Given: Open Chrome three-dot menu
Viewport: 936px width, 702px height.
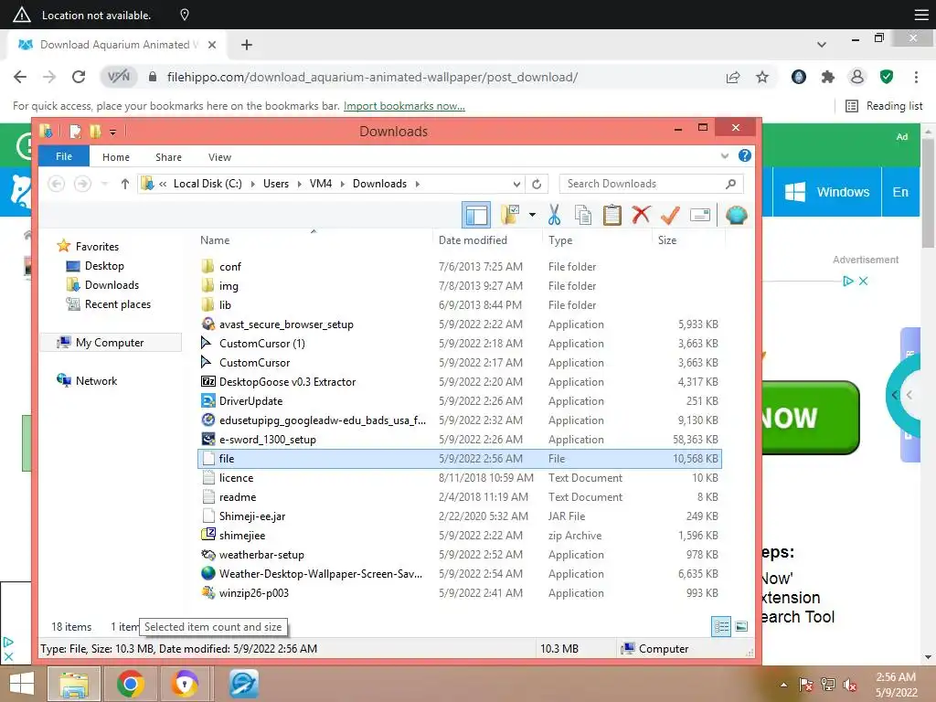Looking at the screenshot, I should (x=916, y=77).
